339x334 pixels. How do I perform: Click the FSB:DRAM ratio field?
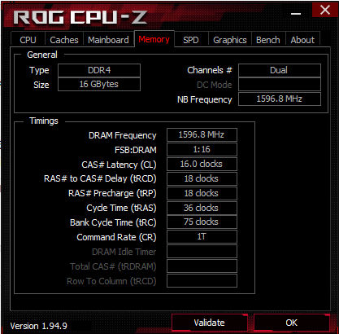pos(202,149)
